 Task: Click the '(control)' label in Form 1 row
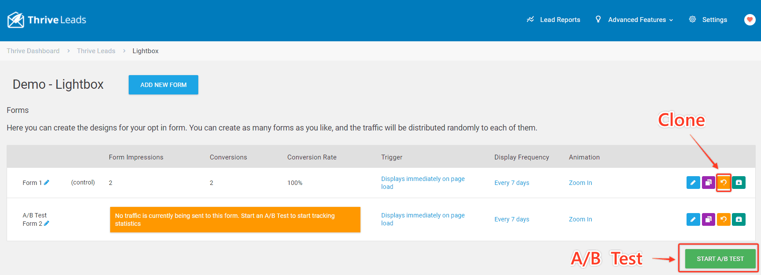[83, 182]
